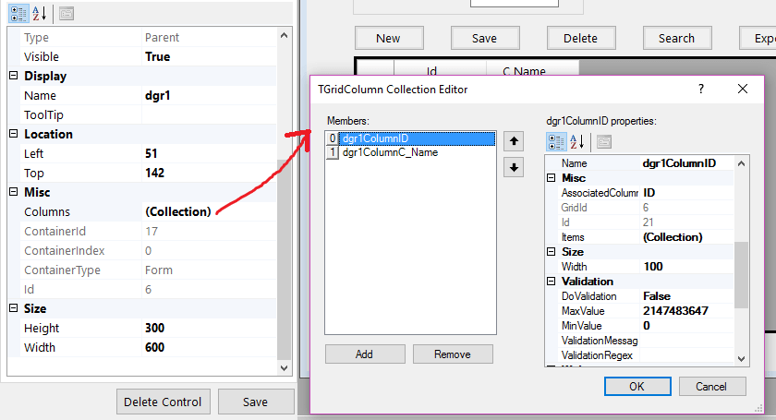Screen dimensions: 776x420
Task: Collapse the Size category in left panel
Action: pos(14,308)
